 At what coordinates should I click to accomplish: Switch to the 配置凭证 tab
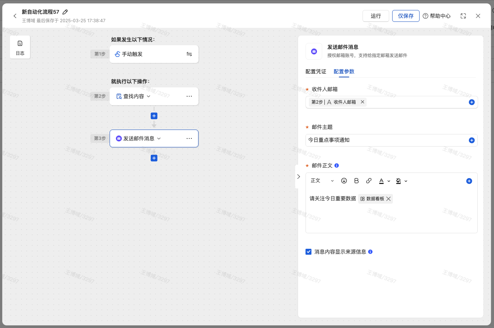[316, 71]
